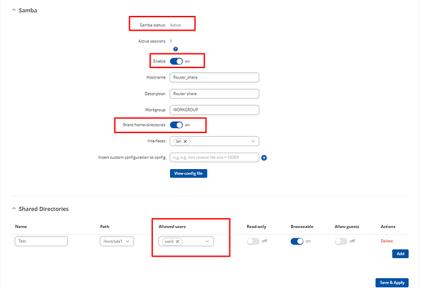Toggle the Share home-directories switch
Image resolution: width=422 pixels, height=288 pixels.
(x=176, y=125)
